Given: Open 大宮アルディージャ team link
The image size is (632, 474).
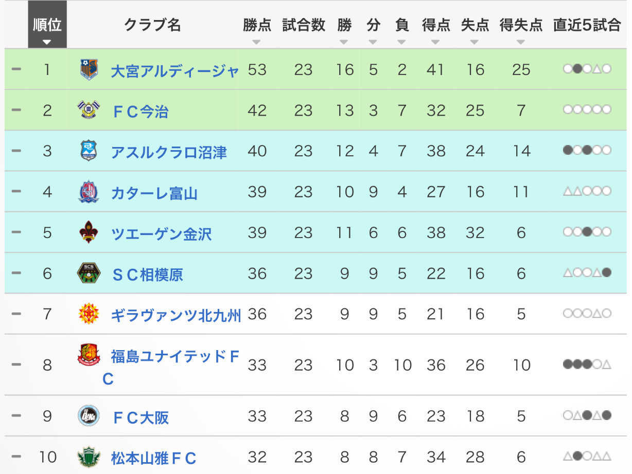Looking at the screenshot, I should (175, 71).
